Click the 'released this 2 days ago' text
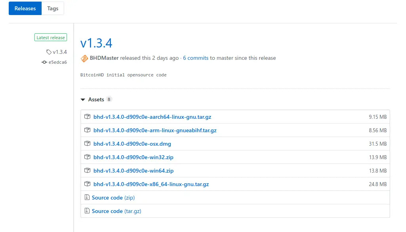Viewport: 406px width, 232px height. click(149, 58)
